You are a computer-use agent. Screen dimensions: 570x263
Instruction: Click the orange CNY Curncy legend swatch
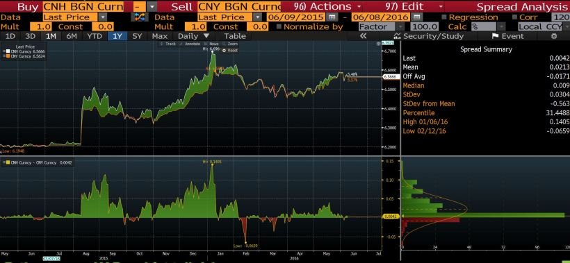8,56
